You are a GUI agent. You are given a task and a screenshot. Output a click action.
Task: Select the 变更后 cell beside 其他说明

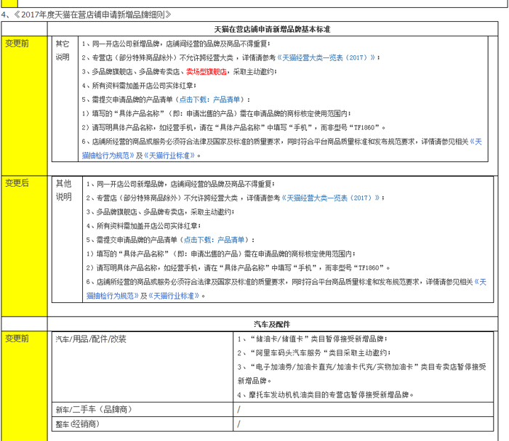pos(24,246)
